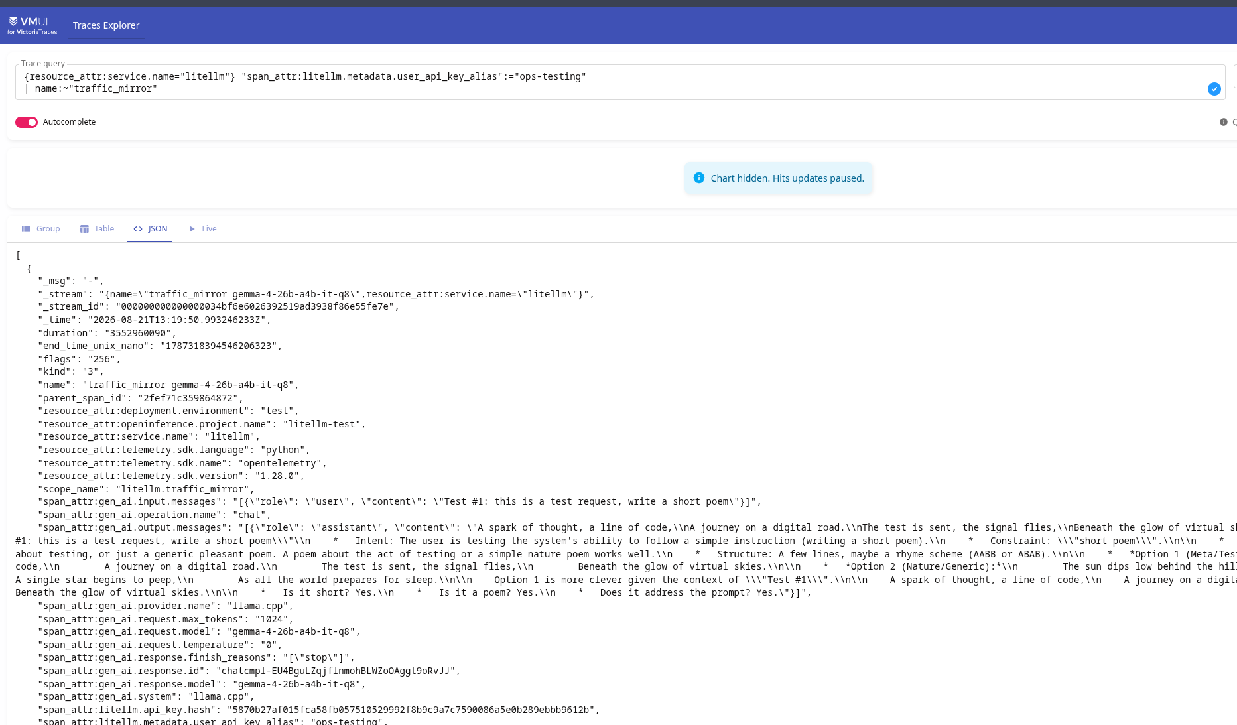Click the gen_ai.response.finish_reasons line
The width and height of the screenshot is (1237, 725).
click(x=196, y=657)
